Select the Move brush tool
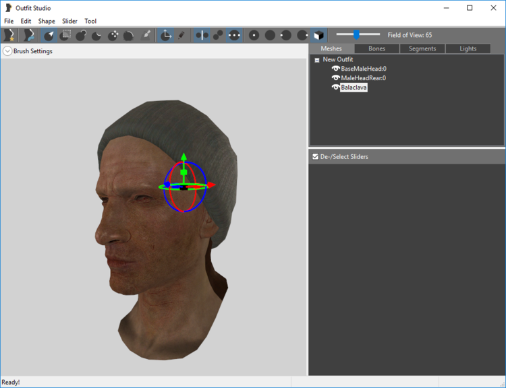The height and width of the screenshot is (388, 506). point(113,35)
